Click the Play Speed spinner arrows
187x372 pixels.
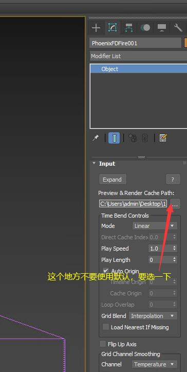coord(175,249)
